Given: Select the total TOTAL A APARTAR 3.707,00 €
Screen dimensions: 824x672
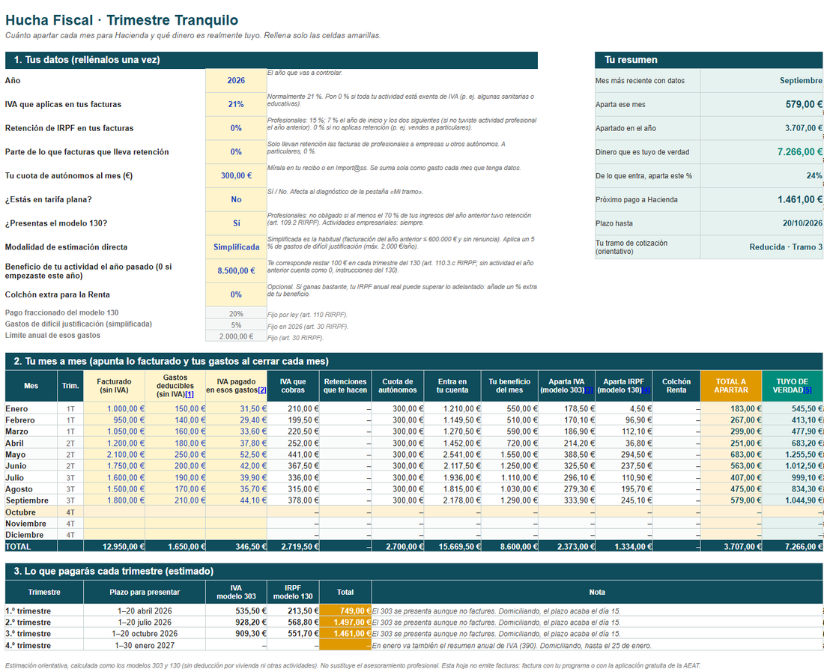Looking at the screenshot, I should click(731, 546).
